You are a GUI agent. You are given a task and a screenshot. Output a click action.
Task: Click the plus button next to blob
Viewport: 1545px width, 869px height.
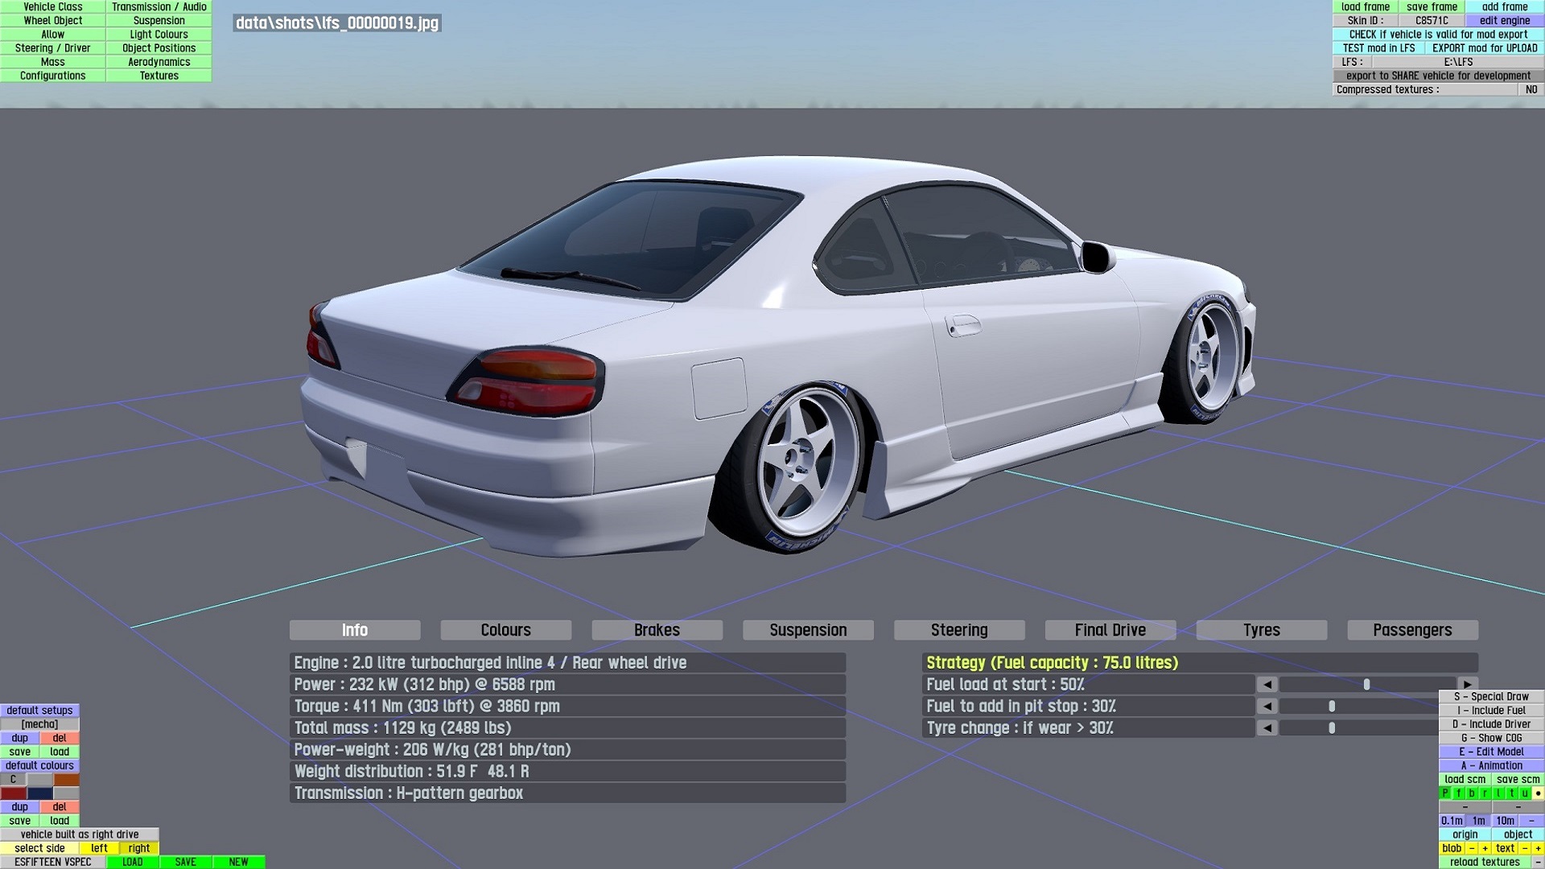(x=1485, y=848)
